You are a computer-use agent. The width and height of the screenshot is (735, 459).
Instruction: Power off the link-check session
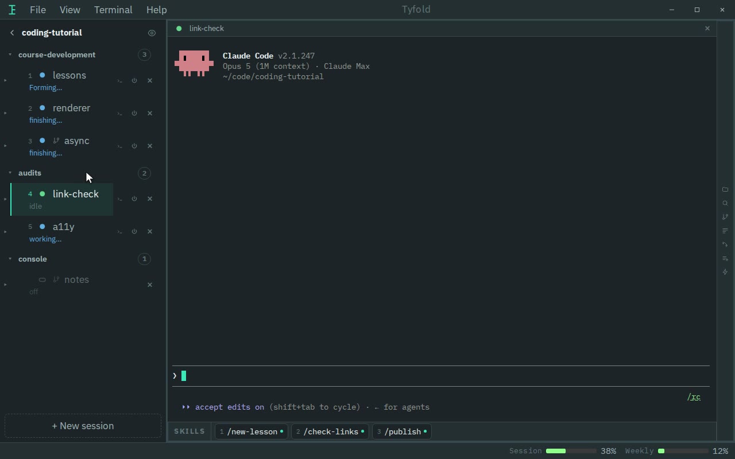pyautogui.click(x=134, y=199)
